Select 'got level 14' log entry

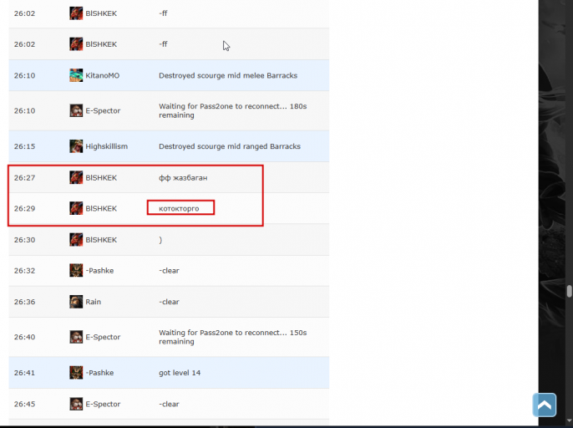pos(180,373)
